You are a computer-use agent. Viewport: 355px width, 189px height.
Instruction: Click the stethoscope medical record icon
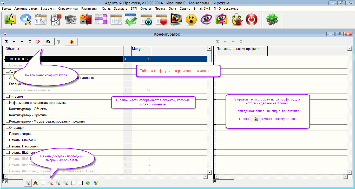click(55, 20)
